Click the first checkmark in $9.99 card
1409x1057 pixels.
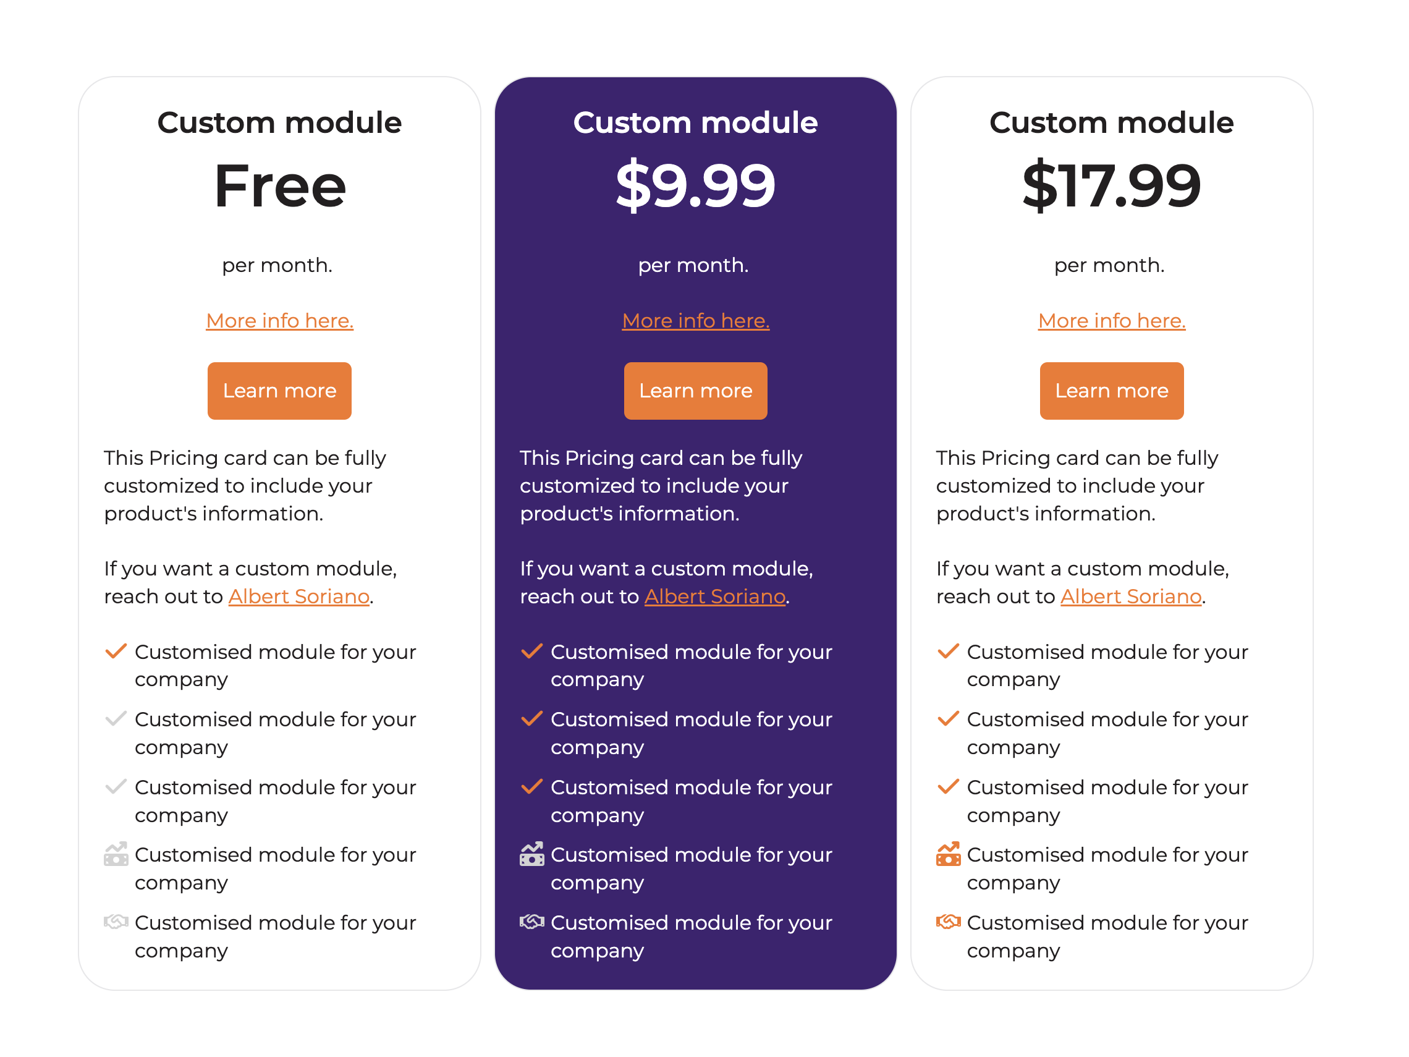(532, 651)
